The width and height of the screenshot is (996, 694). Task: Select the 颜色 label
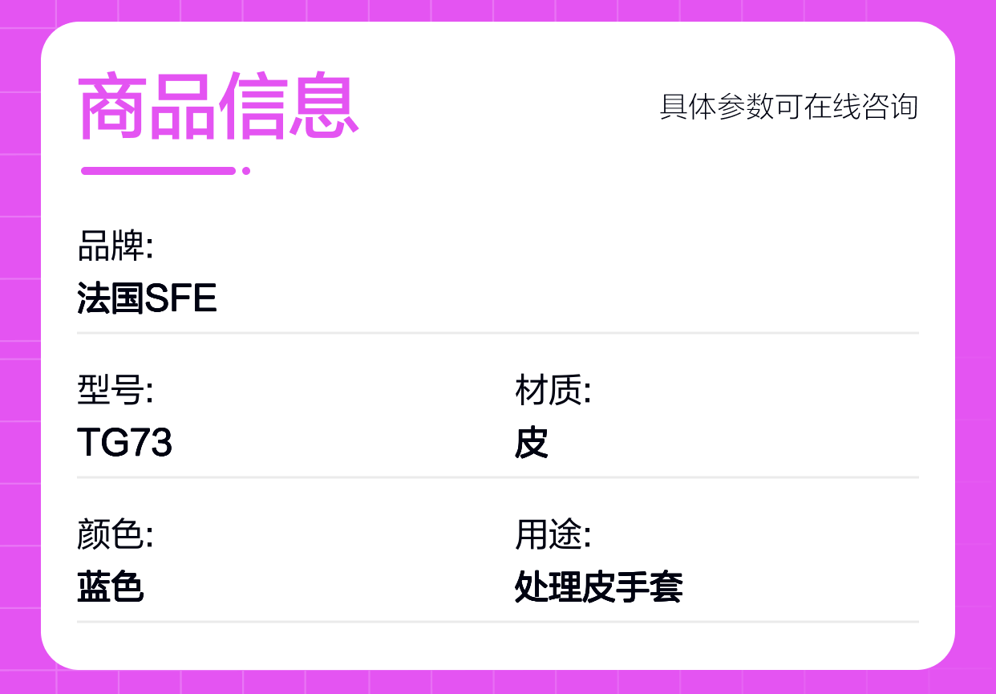click(x=115, y=535)
